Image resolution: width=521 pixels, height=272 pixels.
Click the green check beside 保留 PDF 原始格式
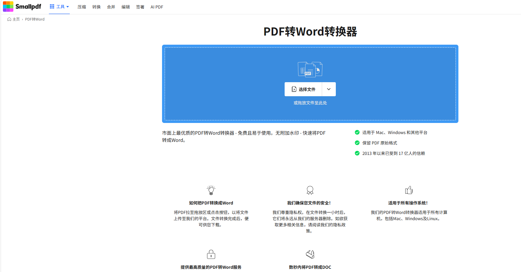click(357, 143)
